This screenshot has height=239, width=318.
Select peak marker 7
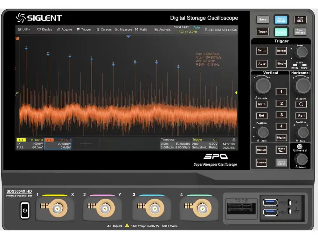[156, 62]
